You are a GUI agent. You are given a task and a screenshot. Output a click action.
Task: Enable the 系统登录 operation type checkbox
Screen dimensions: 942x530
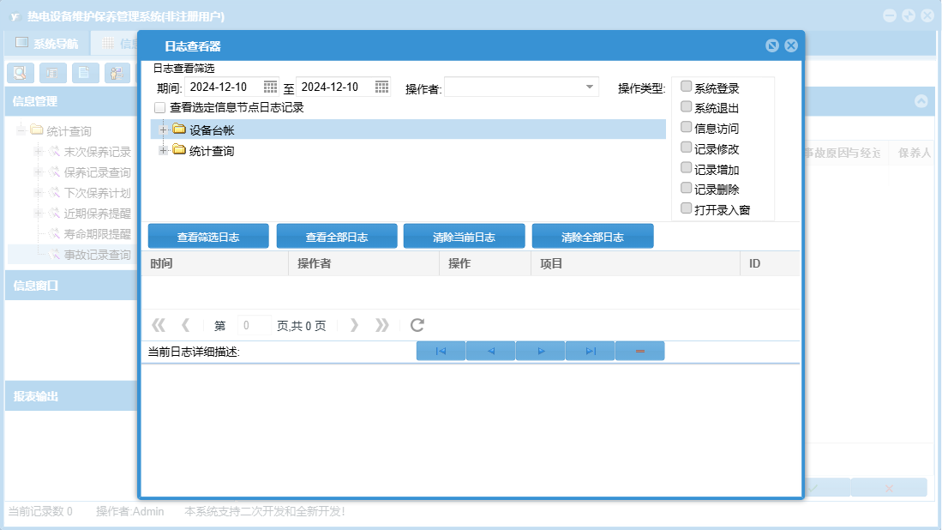(x=686, y=87)
